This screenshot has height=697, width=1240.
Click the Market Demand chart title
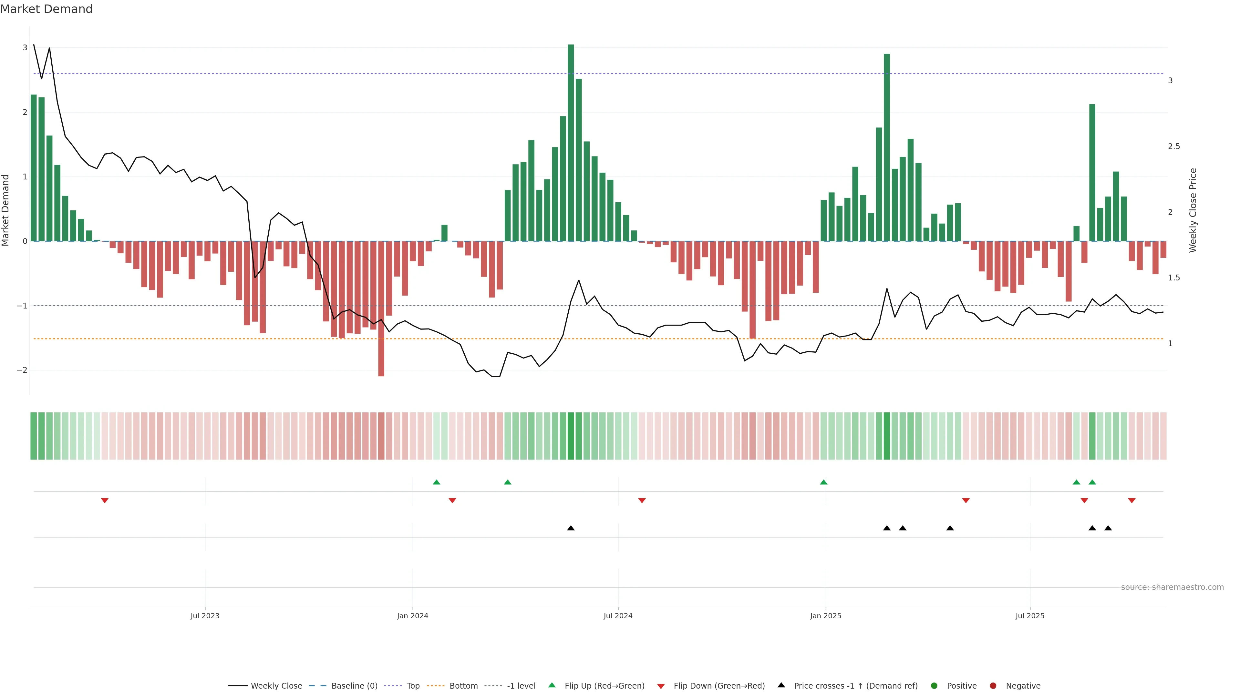(x=46, y=9)
